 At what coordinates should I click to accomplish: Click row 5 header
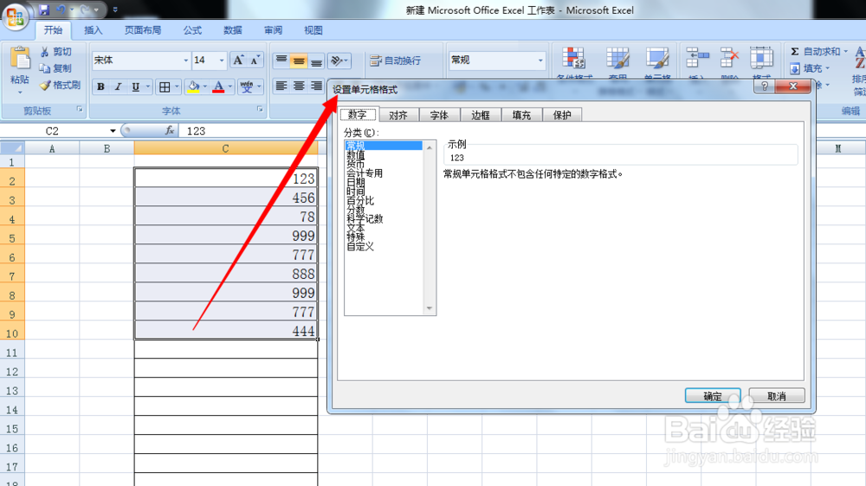click(11, 238)
